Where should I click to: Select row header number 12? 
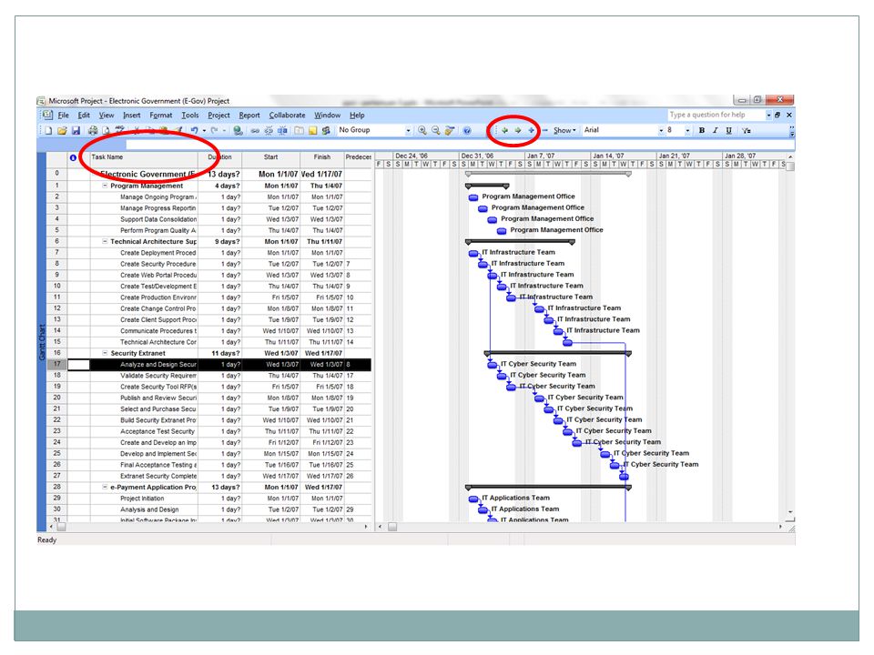click(x=56, y=308)
